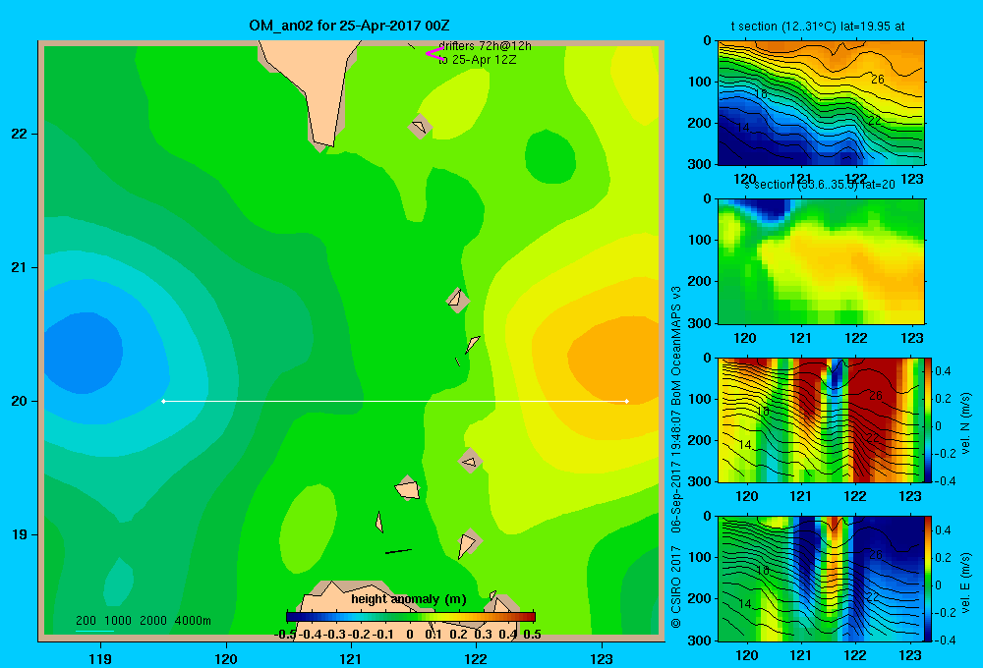Click longitude label 121 on main map

(351, 658)
